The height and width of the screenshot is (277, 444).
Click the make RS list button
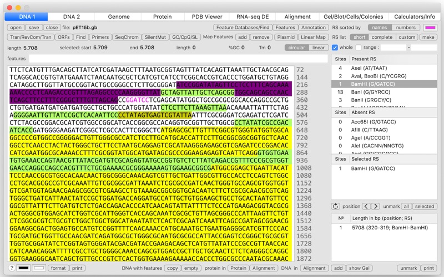click(428, 37)
